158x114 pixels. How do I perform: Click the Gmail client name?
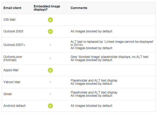click(7, 94)
